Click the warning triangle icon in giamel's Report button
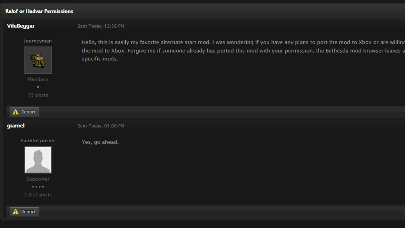405x228 pixels. point(15,212)
